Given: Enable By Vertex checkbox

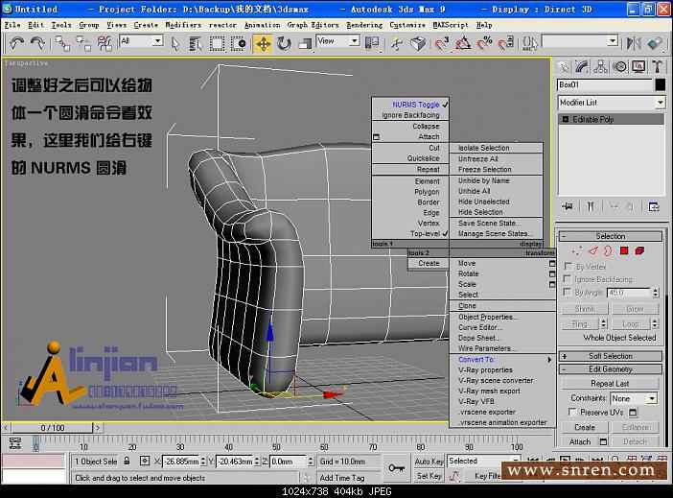Looking at the screenshot, I should pos(568,267).
